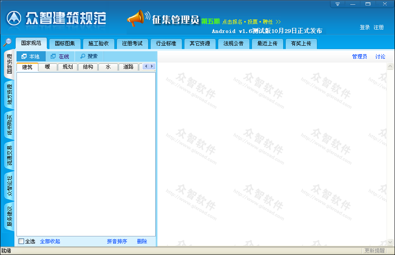Click the 注册 link

(379, 27)
